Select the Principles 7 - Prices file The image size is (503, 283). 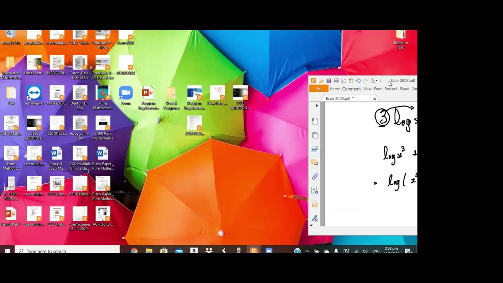(103, 40)
